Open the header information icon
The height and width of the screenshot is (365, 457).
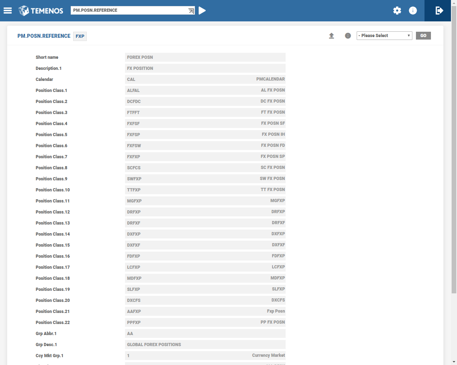point(413,11)
